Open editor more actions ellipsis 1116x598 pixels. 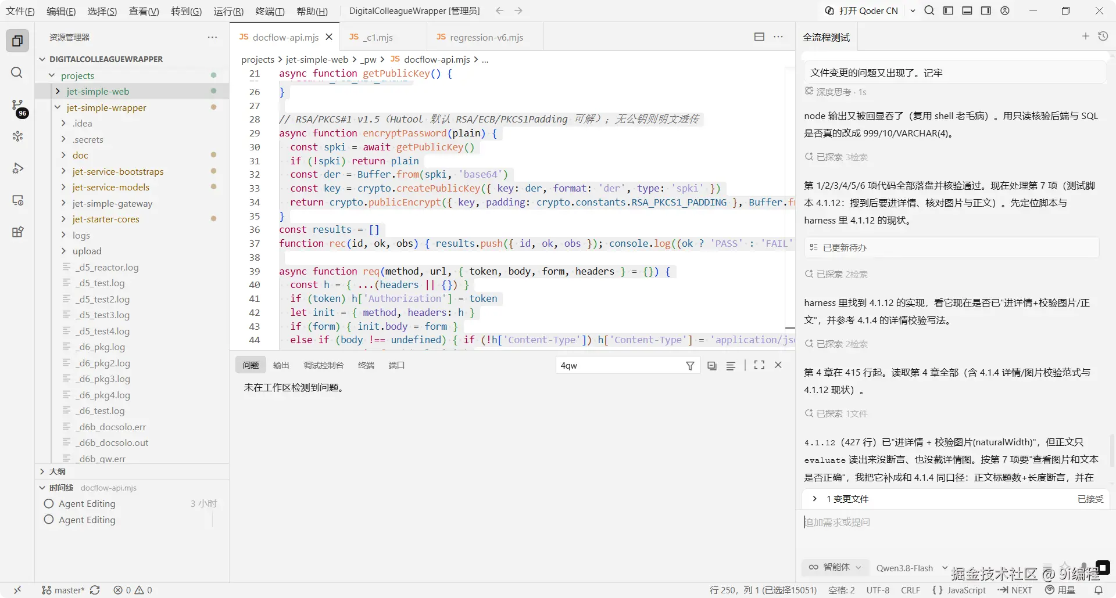[x=778, y=37]
